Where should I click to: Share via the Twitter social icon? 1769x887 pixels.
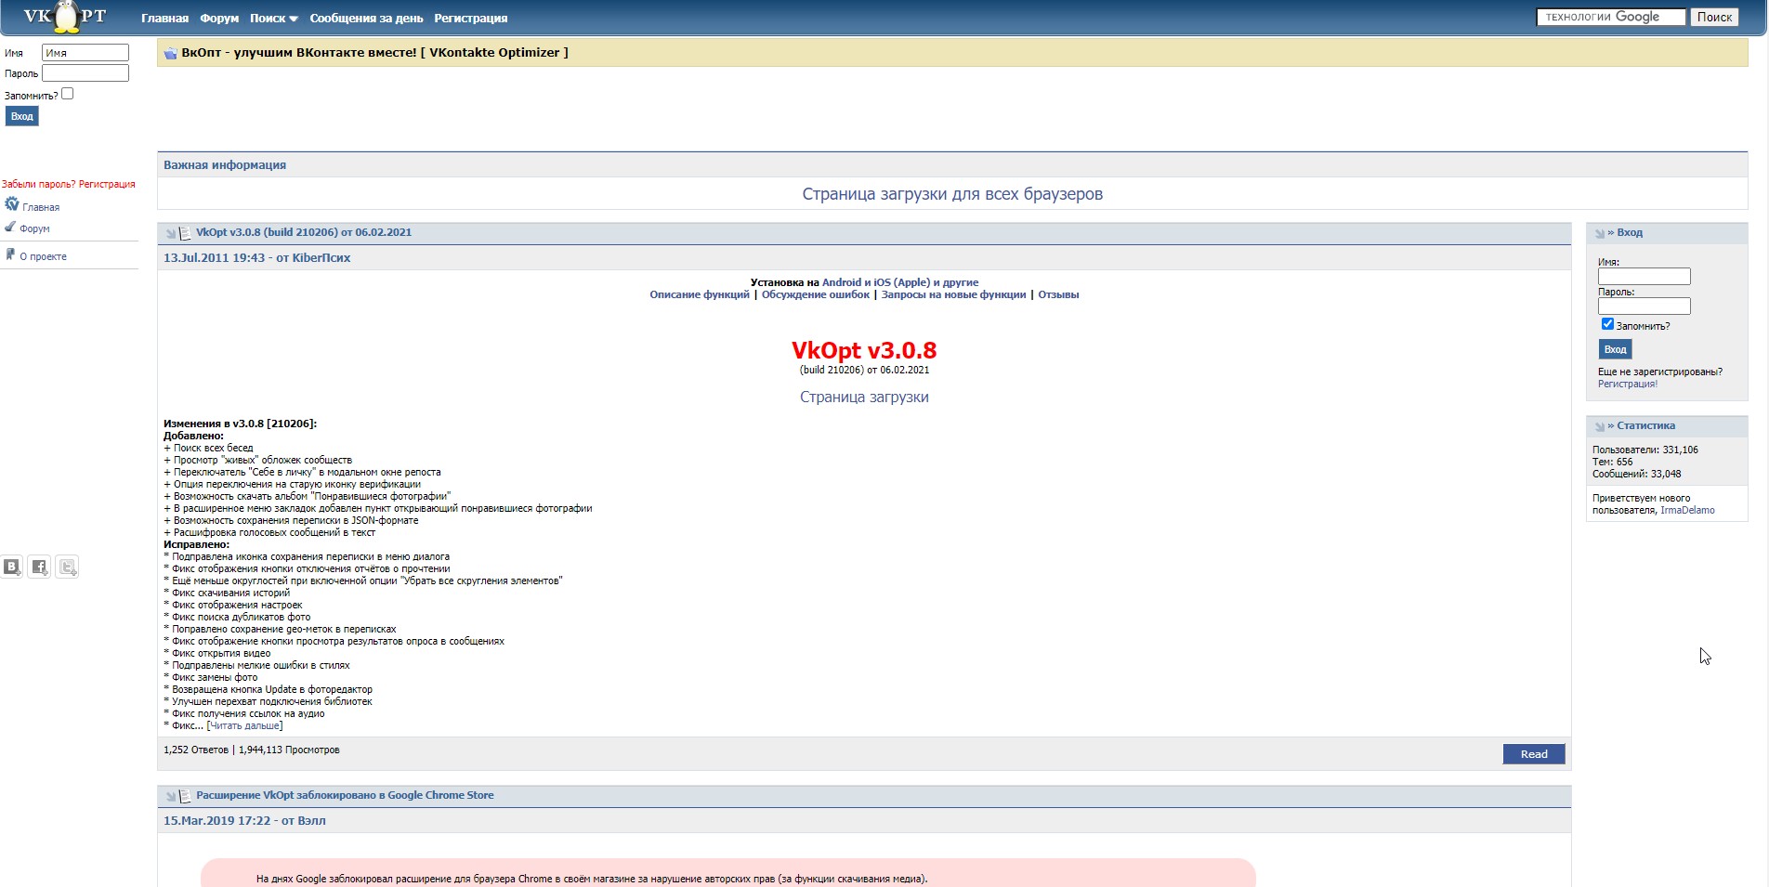coord(68,567)
